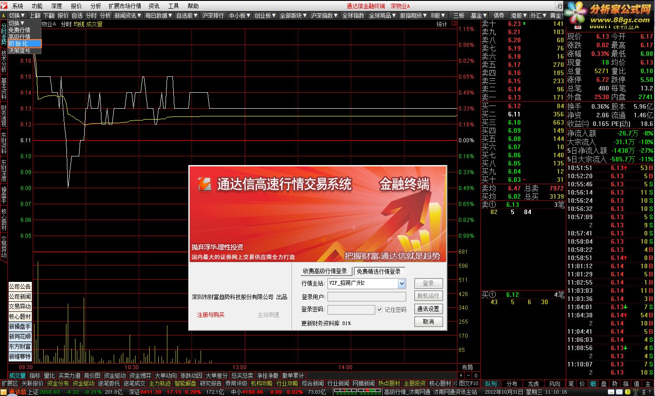This screenshot has width=655, height=396.
Task: Select the 细 detail button in bottom-right toolbar
Action: pos(593,384)
